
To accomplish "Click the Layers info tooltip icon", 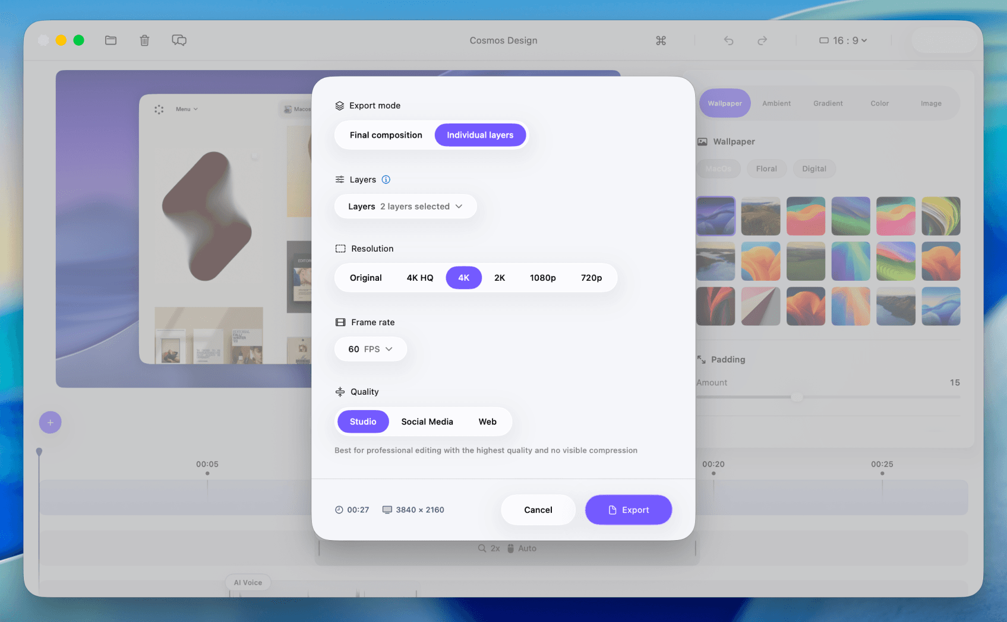I will [x=386, y=179].
